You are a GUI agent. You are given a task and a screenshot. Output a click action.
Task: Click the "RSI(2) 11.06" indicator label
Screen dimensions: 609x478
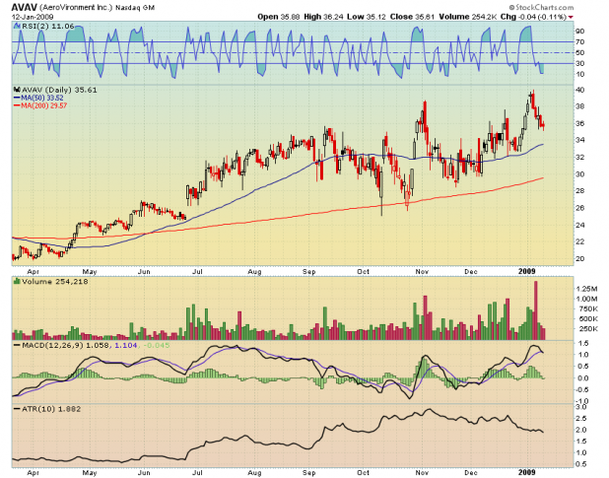(48, 26)
